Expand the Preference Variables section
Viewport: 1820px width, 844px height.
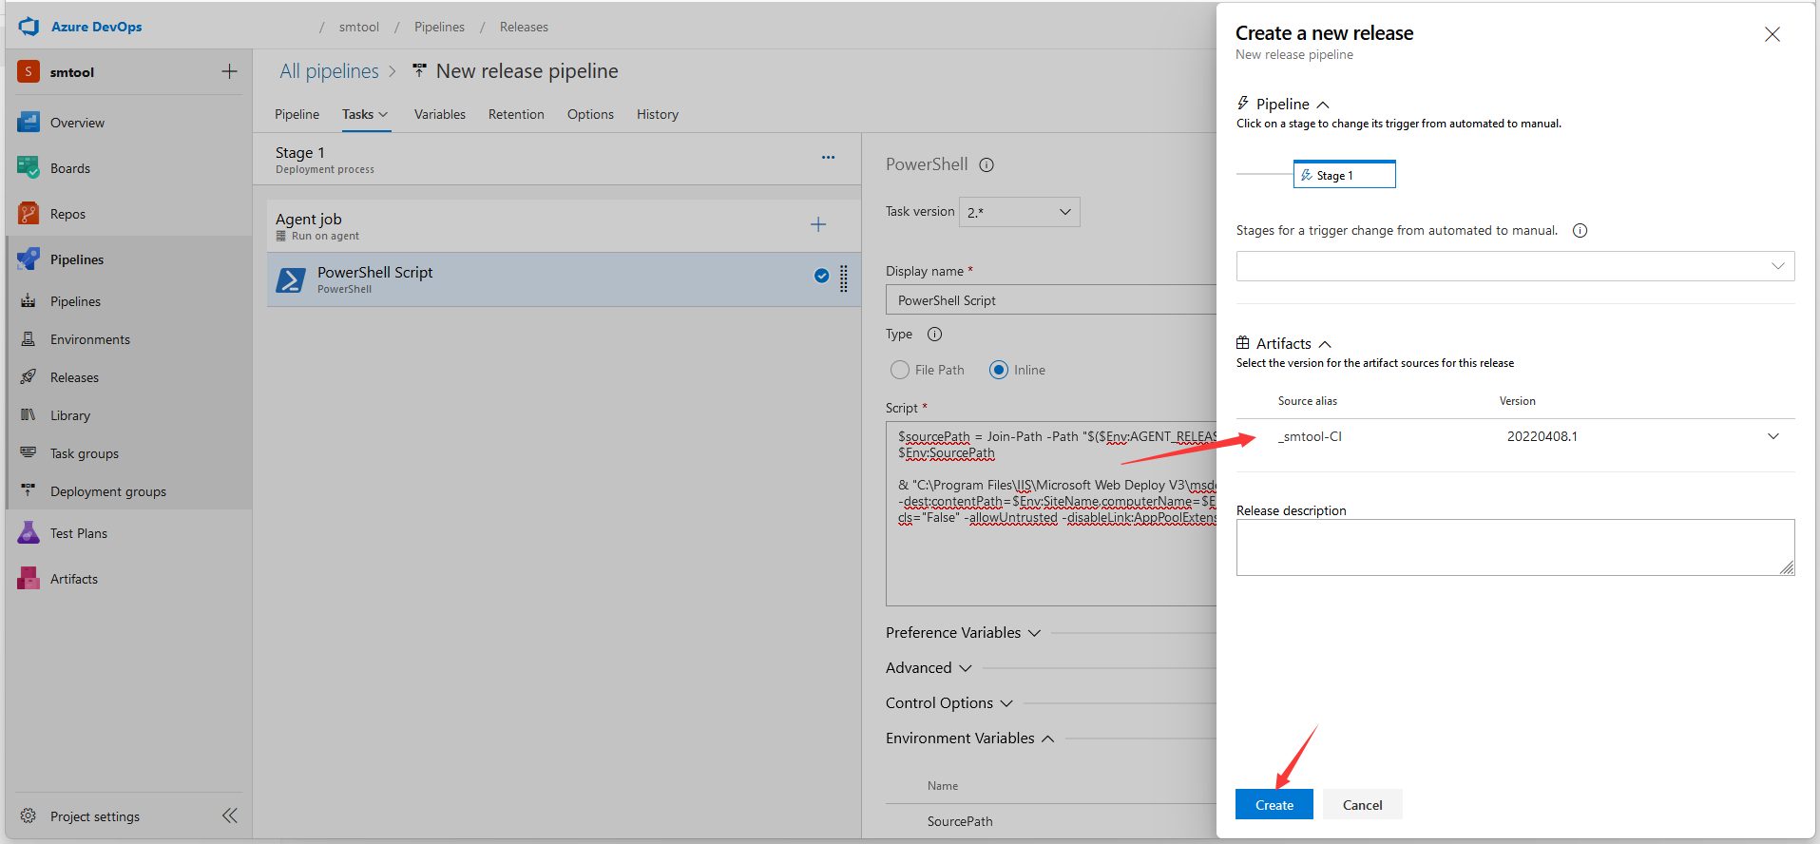point(963,633)
